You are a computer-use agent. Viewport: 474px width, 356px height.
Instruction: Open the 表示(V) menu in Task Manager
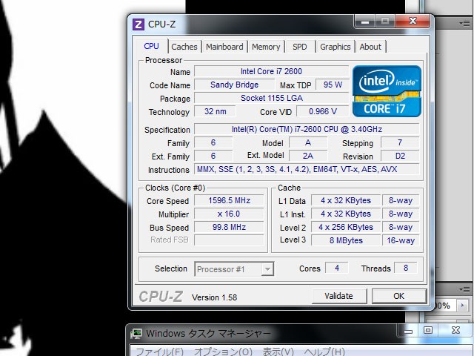click(x=278, y=351)
